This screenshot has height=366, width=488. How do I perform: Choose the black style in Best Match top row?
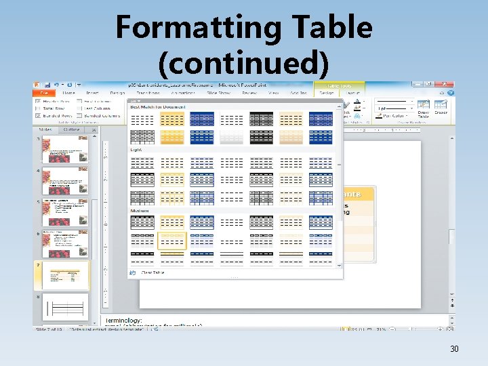tap(262, 119)
